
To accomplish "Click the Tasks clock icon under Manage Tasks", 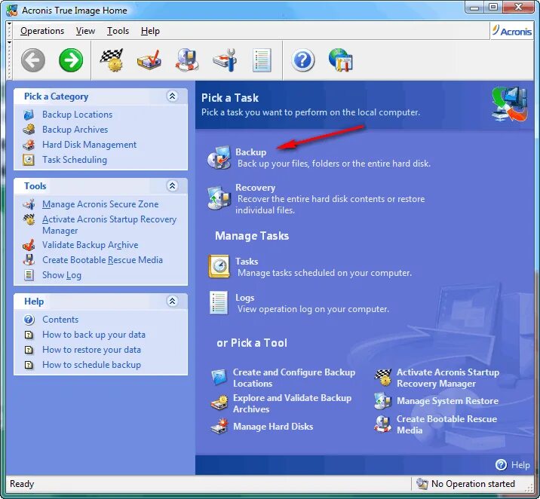I will pos(219,266).
